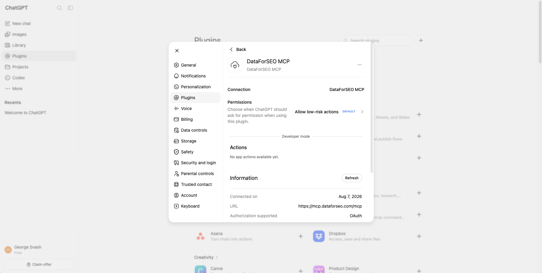Screen dimensions: 542x273
Task: Go to the Account settings tab
Action: (195, 195)
